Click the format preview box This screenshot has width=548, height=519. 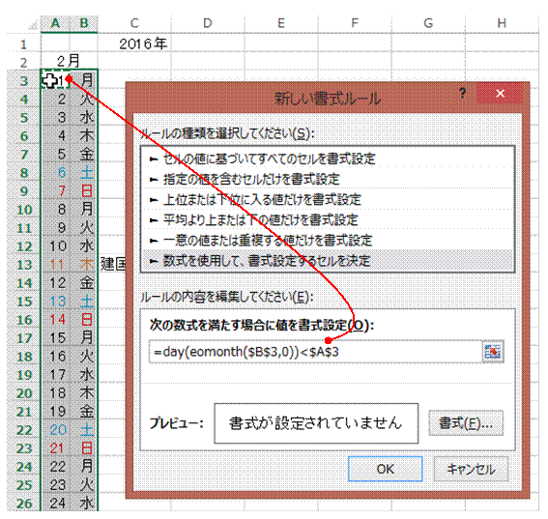(316, 423)
